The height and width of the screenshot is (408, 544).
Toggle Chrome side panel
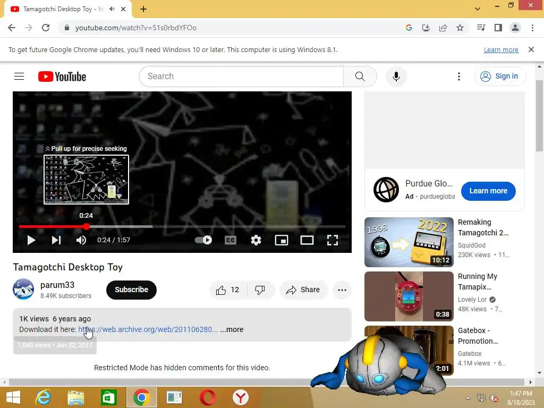(x=498, y=28)
